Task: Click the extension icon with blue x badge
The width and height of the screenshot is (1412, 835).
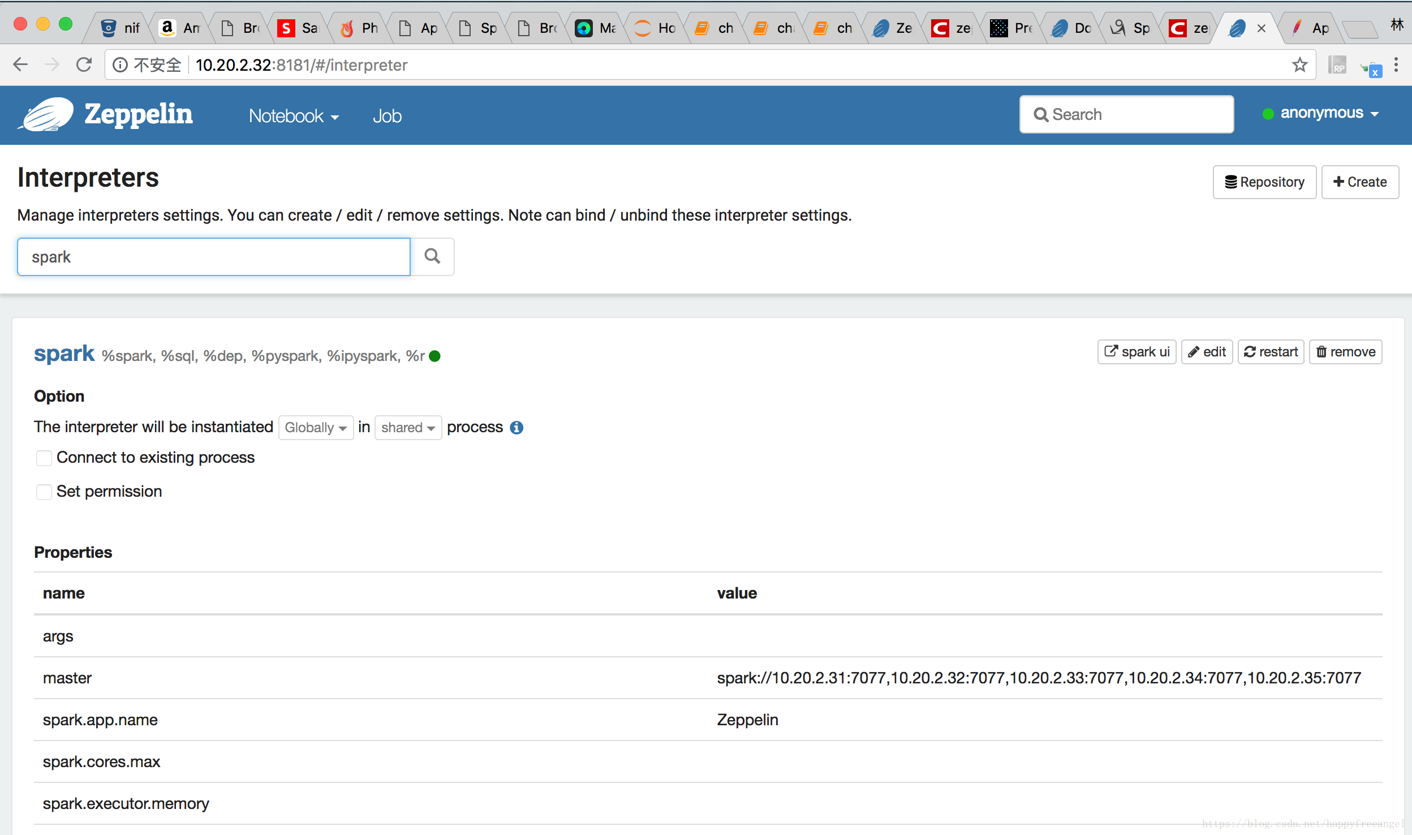Action: pyautogui.click(x=1371, y=68)
